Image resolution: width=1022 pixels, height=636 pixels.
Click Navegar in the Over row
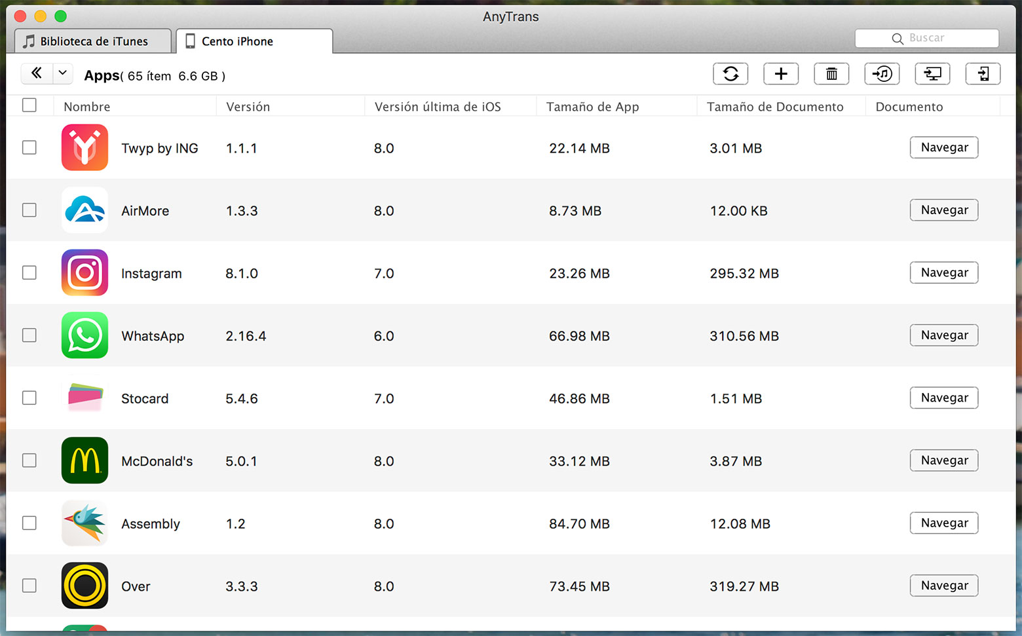pos(944,586)
